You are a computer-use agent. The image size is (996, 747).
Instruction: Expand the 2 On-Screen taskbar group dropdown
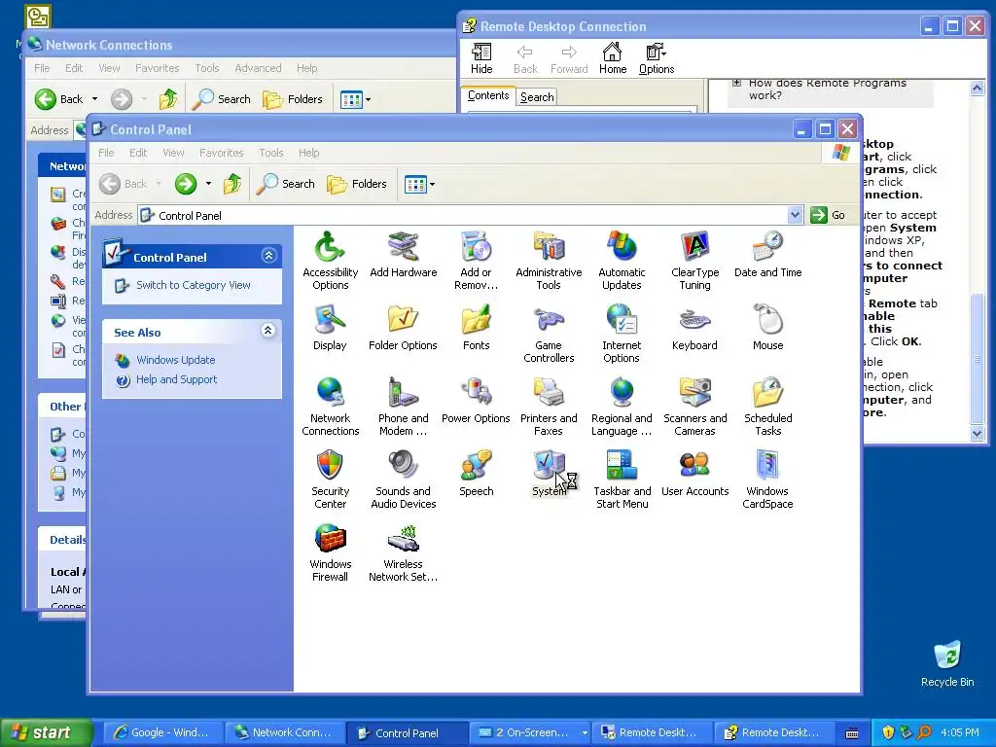(x=584, y=733)
